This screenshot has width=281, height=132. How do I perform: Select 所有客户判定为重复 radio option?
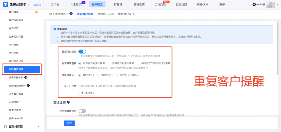80,63
